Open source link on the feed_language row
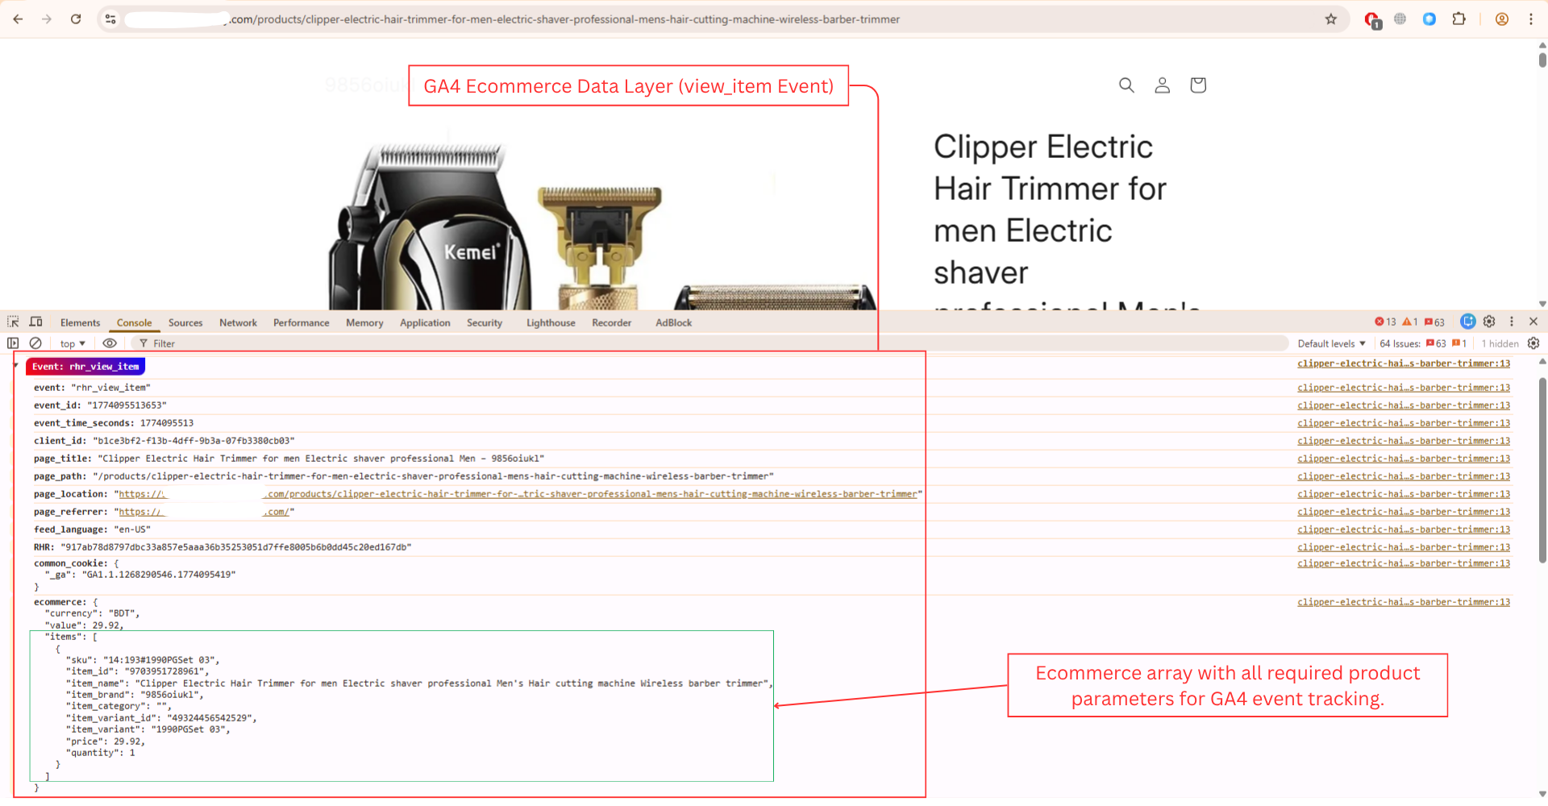Screen dimensions: 1548x806 pos(1404,530)
